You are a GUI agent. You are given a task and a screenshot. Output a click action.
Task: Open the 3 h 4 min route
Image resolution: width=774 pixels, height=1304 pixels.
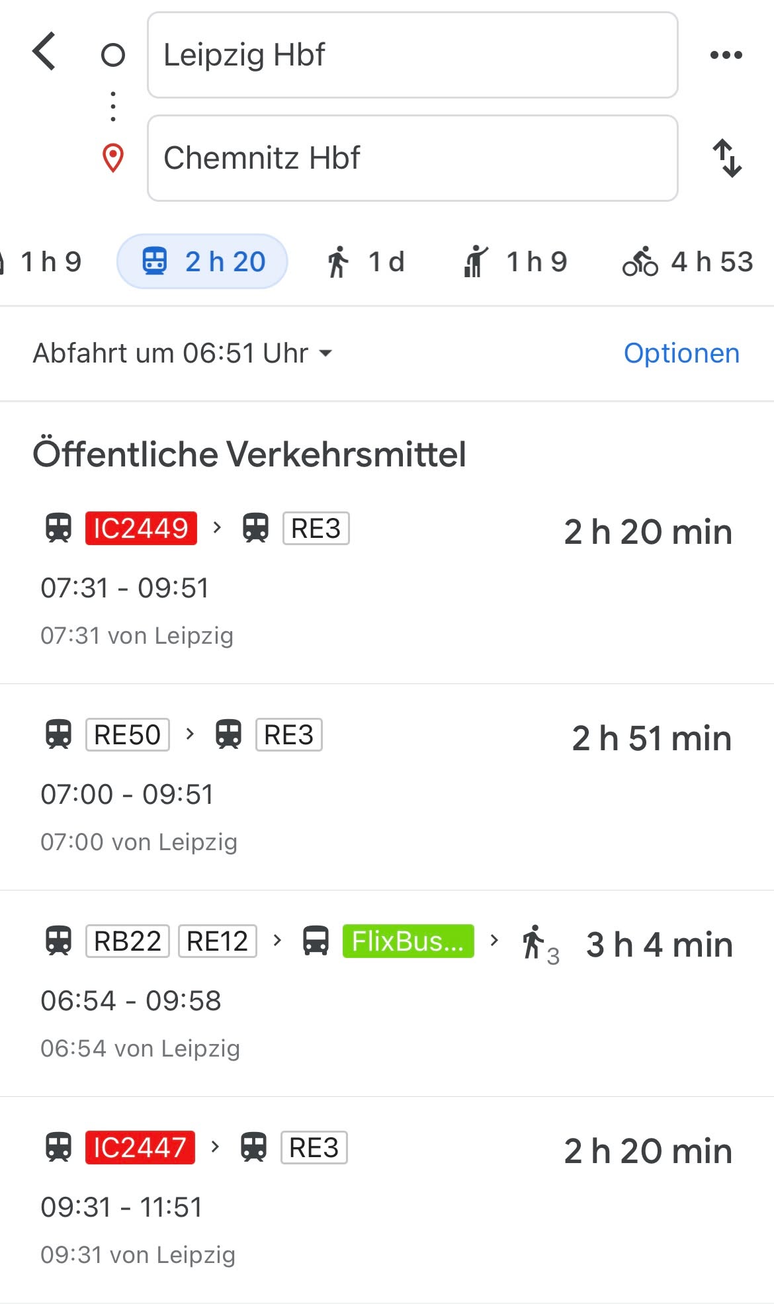[387, 994]
